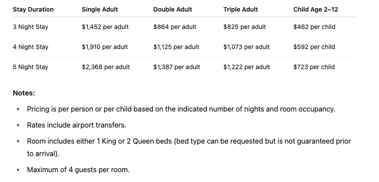Click the $2,368 per adult price cell
This screenshot has width=379, height=182.
click(106, 67)
